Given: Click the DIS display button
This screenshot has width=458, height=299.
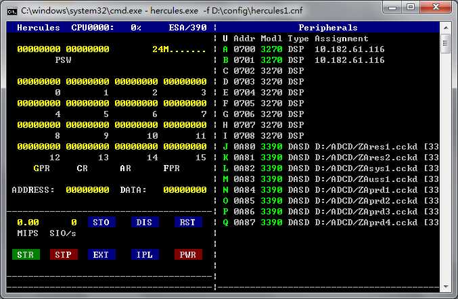Looking at the screenshot, I should click(x=144, y=222).
